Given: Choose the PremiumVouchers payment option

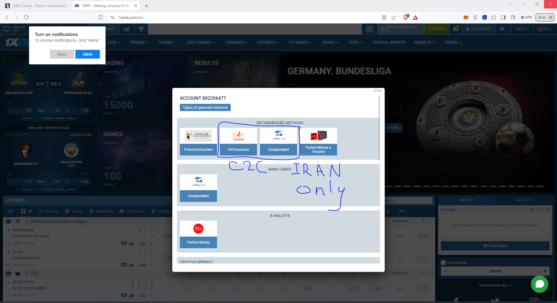Looking at the screenshot, I should tap(198, 141).
